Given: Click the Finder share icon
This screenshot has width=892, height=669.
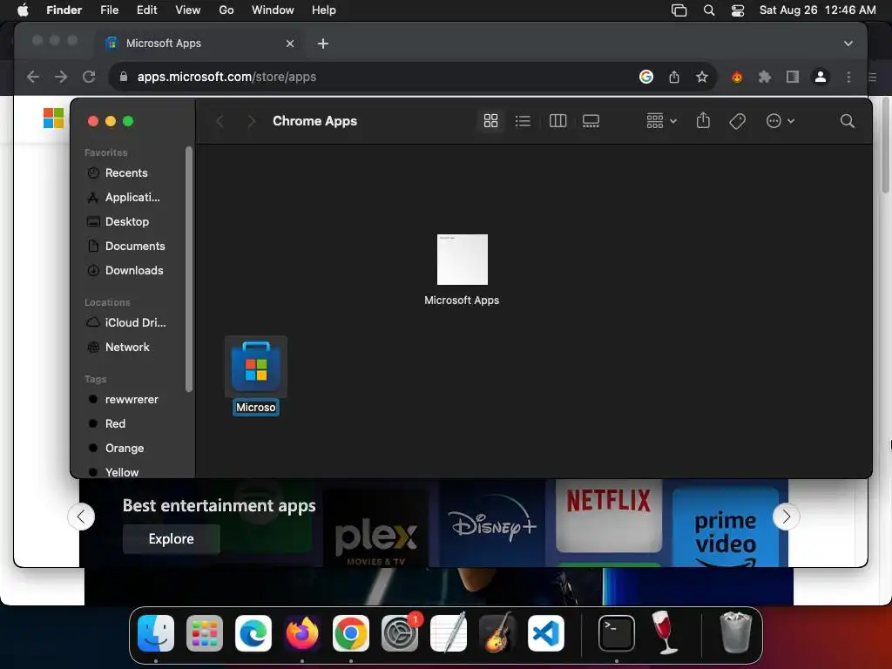Looking at the screenshot, I should (703, 120).
